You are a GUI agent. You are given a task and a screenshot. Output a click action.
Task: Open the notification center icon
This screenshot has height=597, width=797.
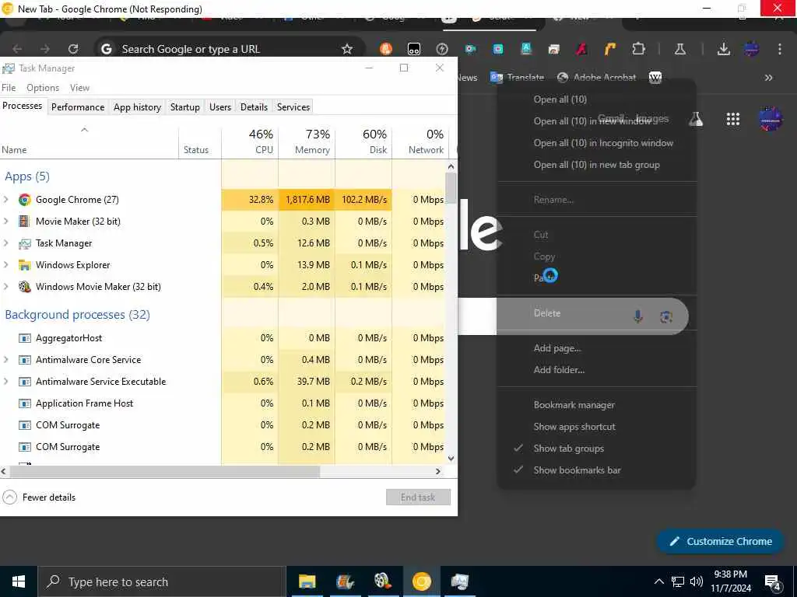click(773, 581)
